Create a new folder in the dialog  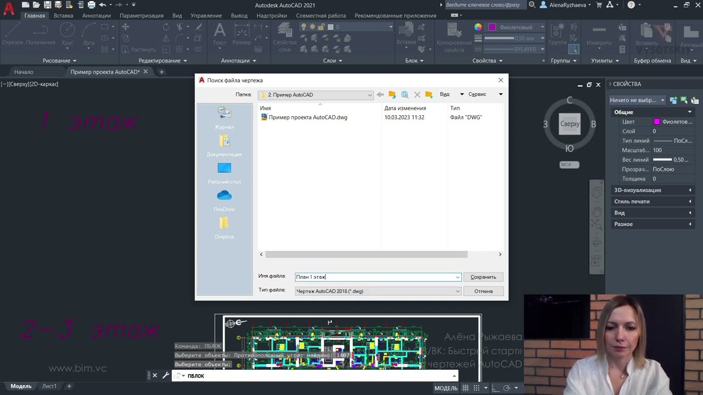[x=429, y=94]
